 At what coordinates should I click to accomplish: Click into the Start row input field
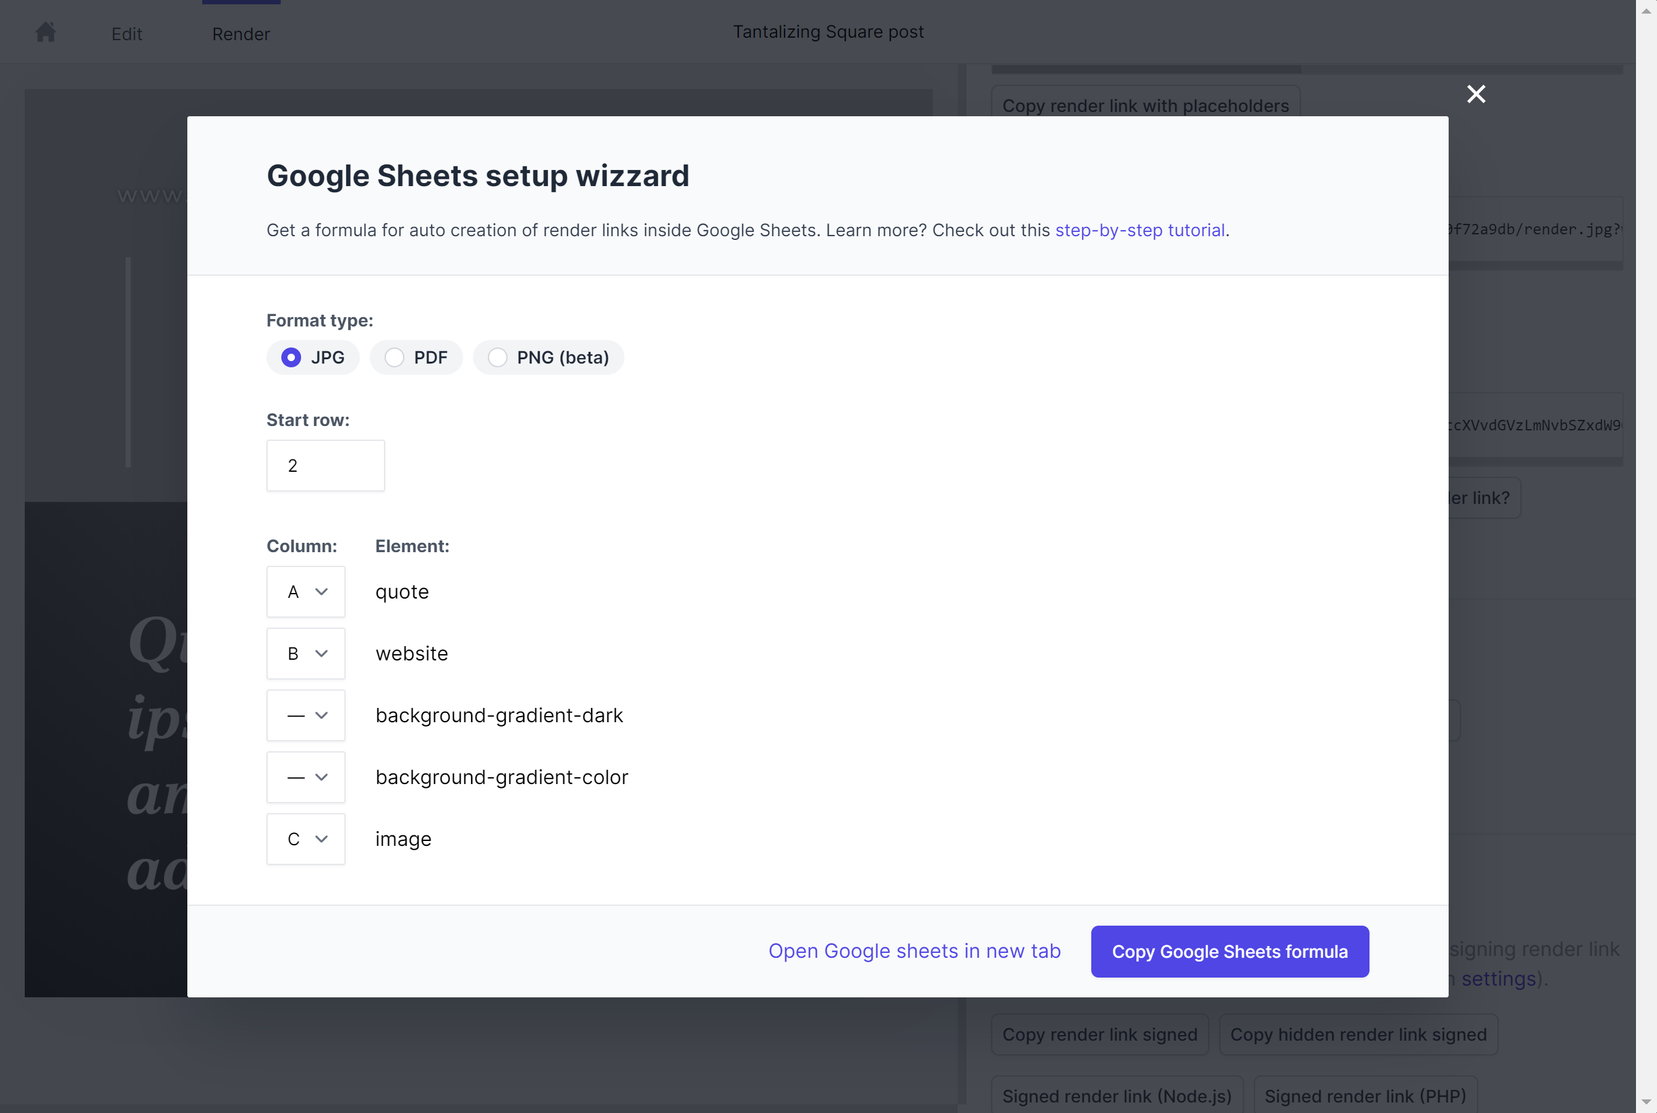326,466
